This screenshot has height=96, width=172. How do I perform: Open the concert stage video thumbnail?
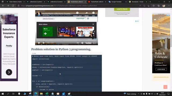[x=66, y=31]
